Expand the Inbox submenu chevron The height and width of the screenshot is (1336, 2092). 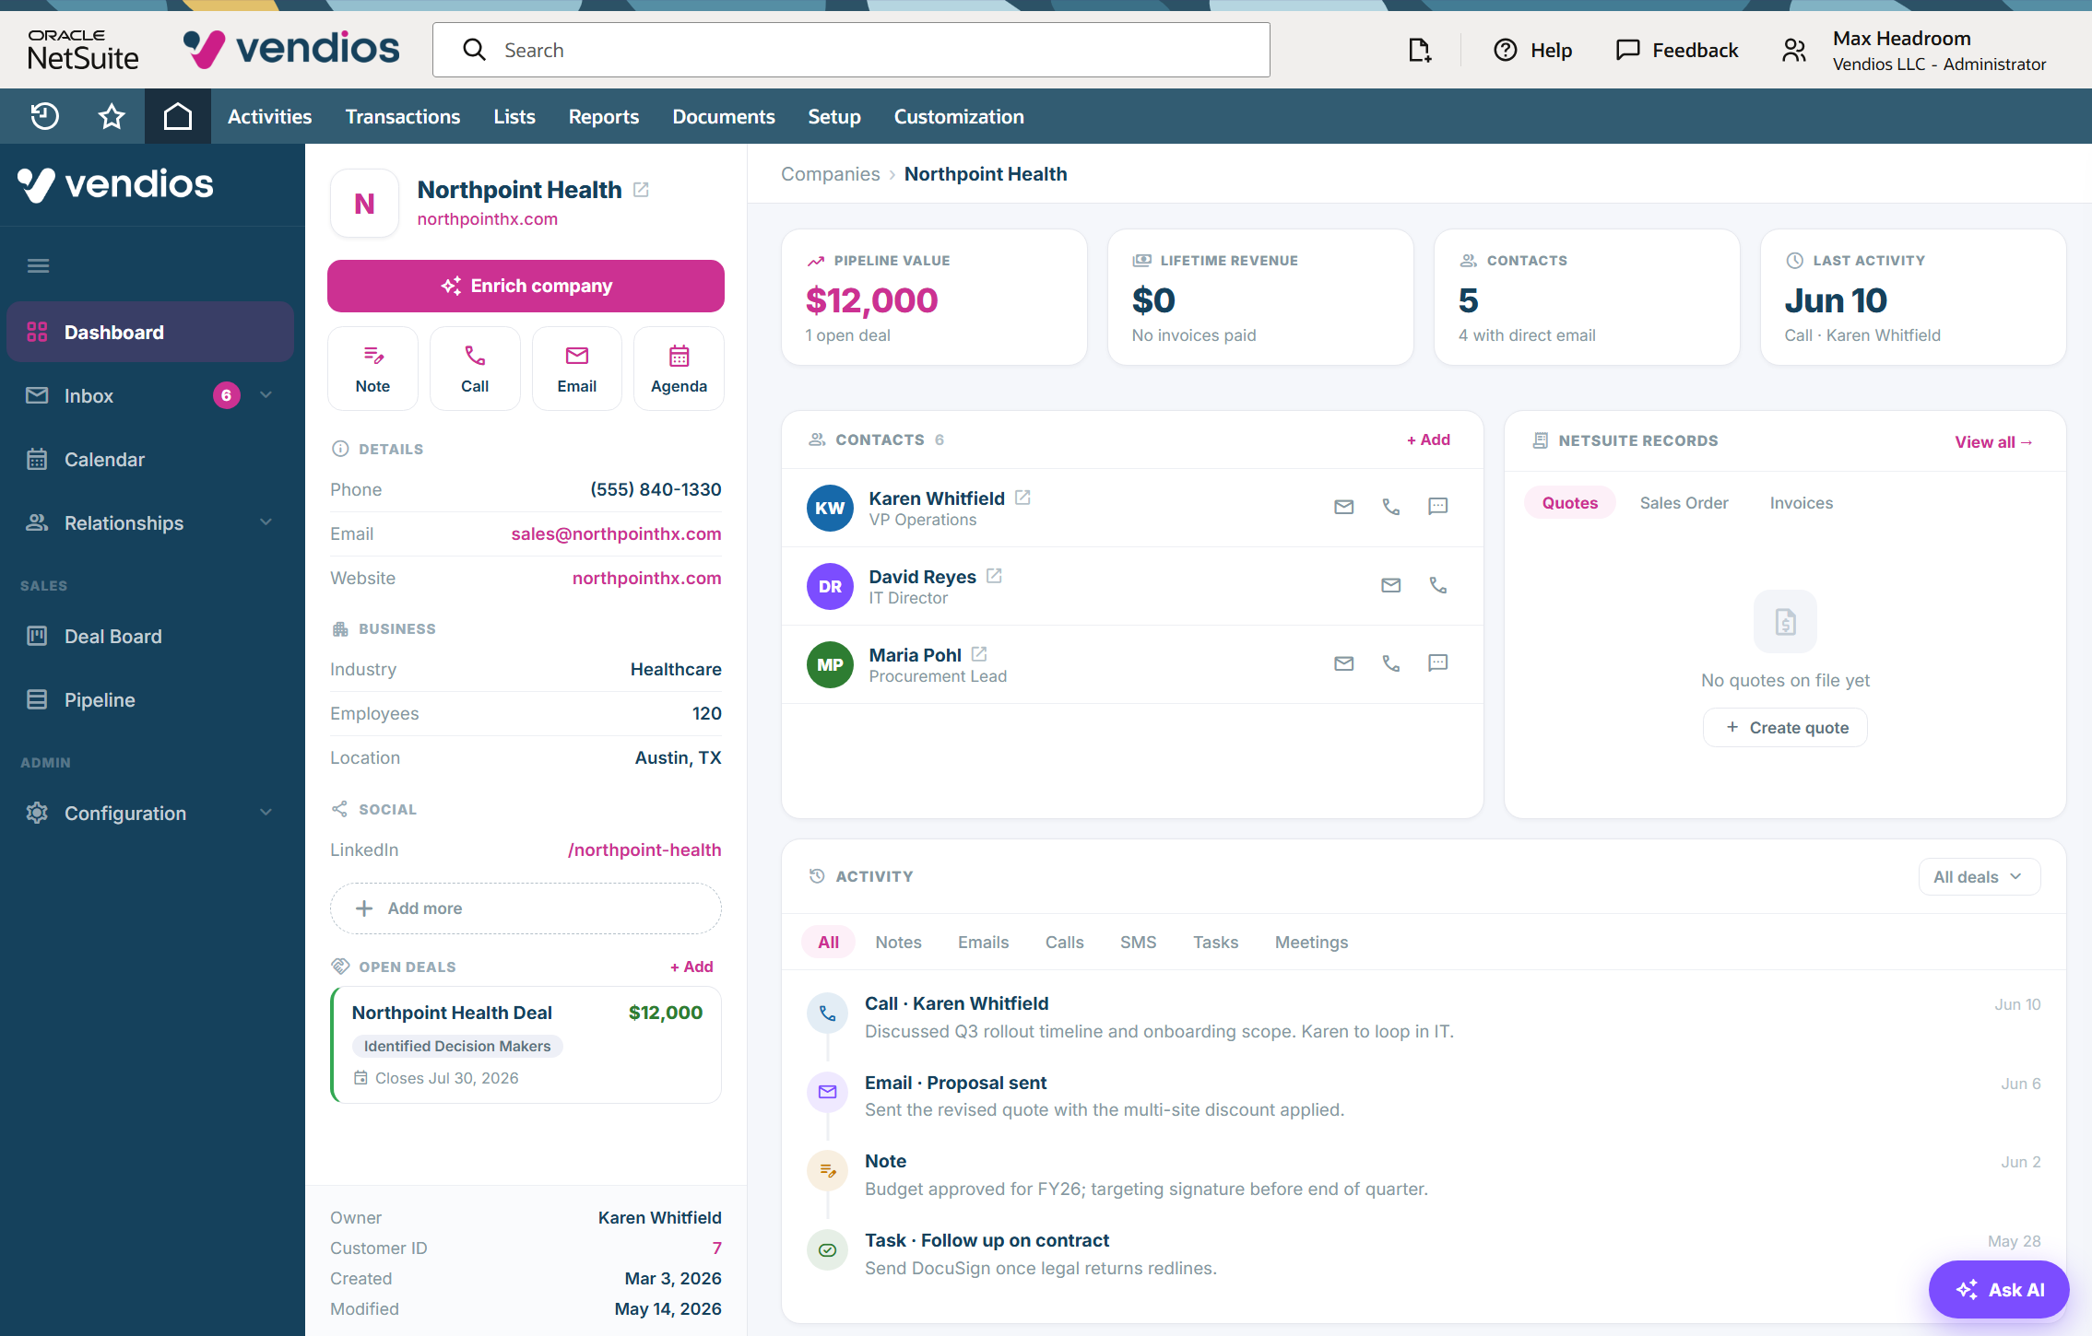coord(266,395)
